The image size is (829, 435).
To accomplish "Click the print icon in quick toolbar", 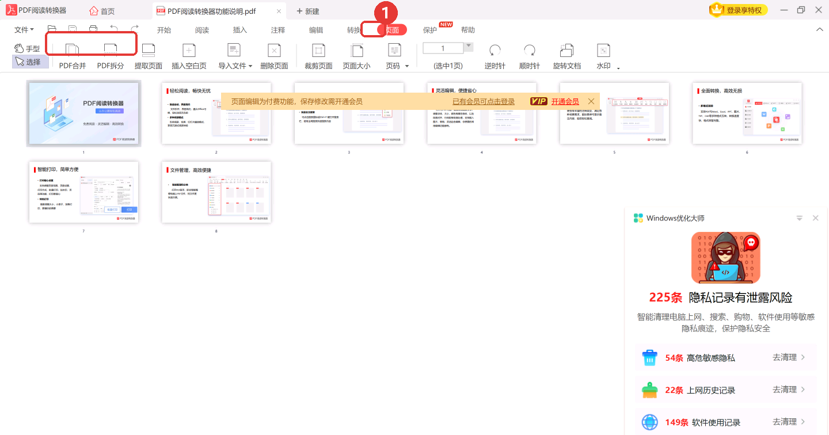I will (93, 29).
